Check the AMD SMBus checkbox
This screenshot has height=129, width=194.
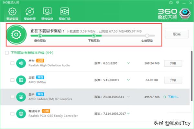[12, 80]
